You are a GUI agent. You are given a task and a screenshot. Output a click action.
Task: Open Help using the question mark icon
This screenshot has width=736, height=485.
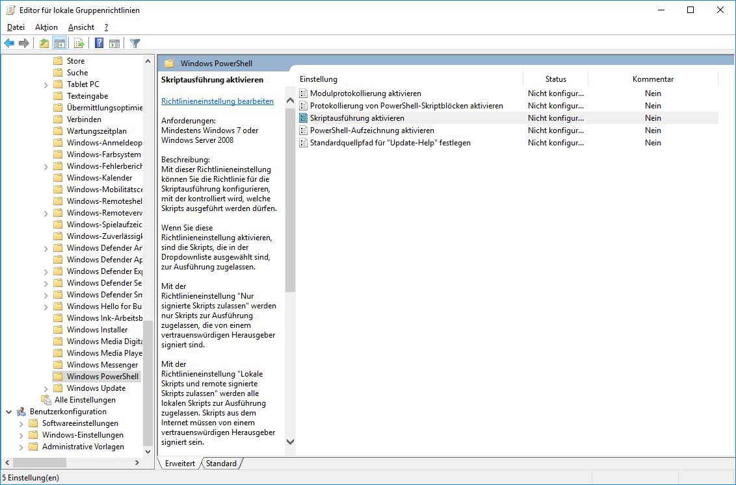[98, 43]
